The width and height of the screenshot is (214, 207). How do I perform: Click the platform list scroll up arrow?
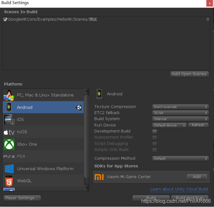(x=86, y=91)
